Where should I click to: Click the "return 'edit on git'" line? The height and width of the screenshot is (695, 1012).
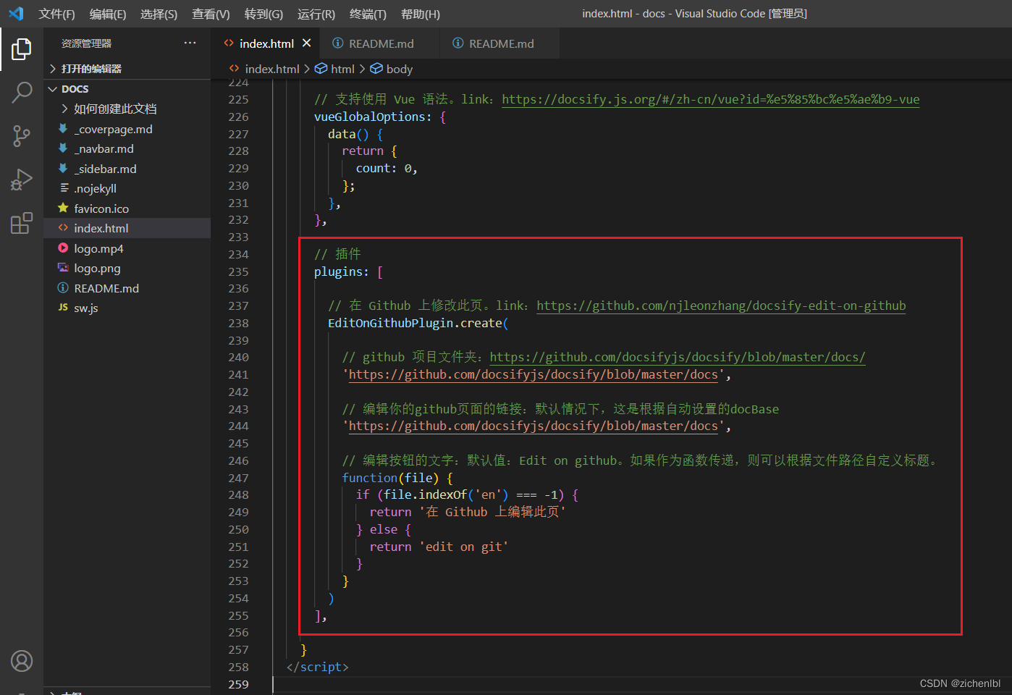click(x=439, y=547)
